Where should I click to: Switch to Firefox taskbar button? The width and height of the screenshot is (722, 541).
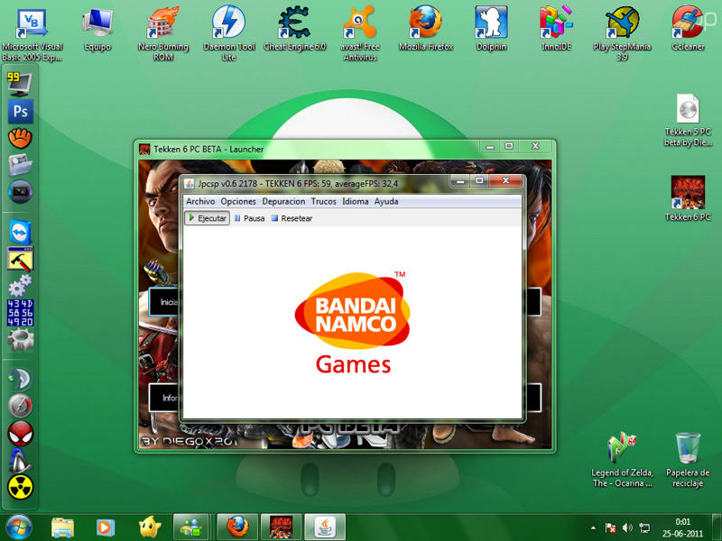[x=237, y=527]
